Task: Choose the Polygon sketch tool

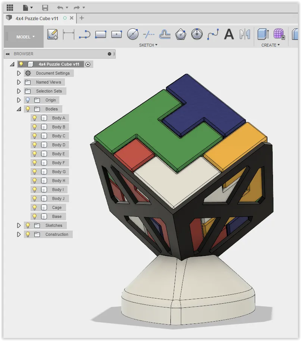Action: pyautogui.click(x=180, y=34)
